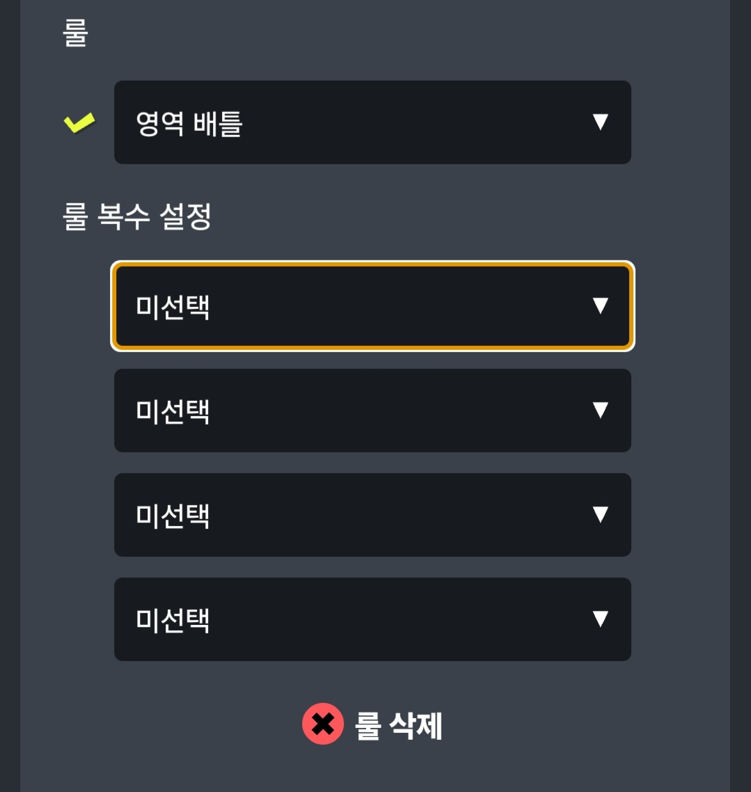Click the yellow checkmark beside 영역 배틀

79,124
